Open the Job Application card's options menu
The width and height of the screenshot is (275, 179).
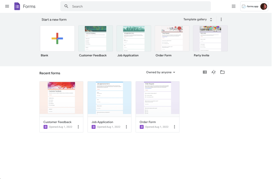pos(126,127)
